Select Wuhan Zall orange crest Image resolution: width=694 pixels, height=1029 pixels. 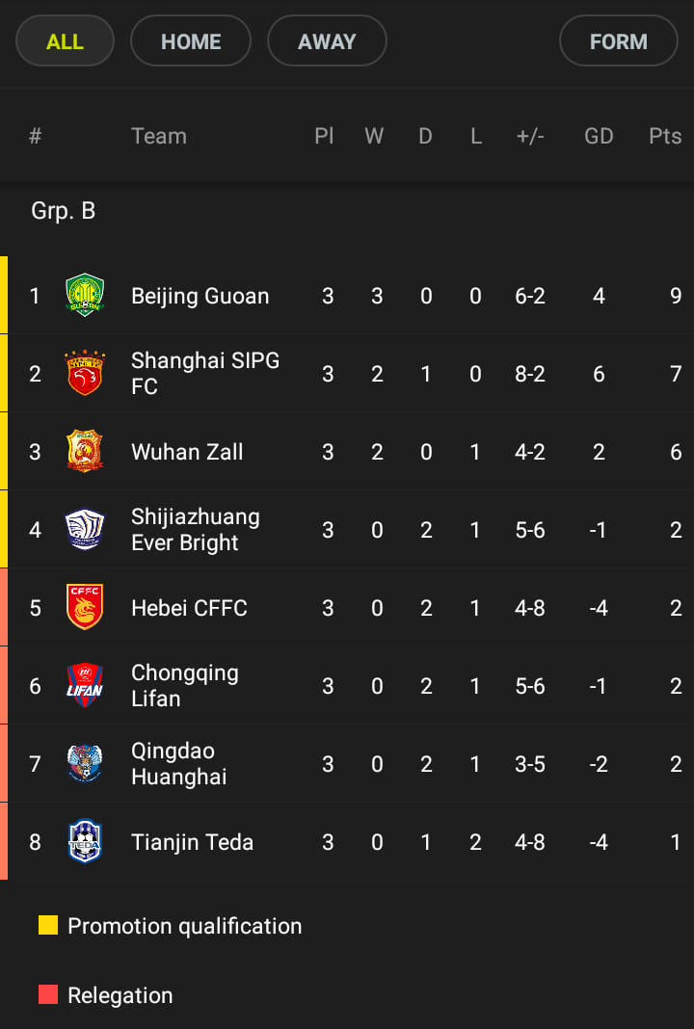pyautogui.click(x=85, y=452)
